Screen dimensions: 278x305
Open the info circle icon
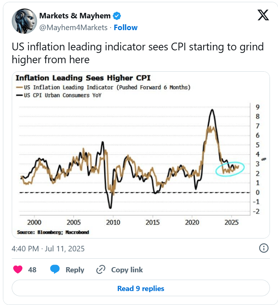264,248
